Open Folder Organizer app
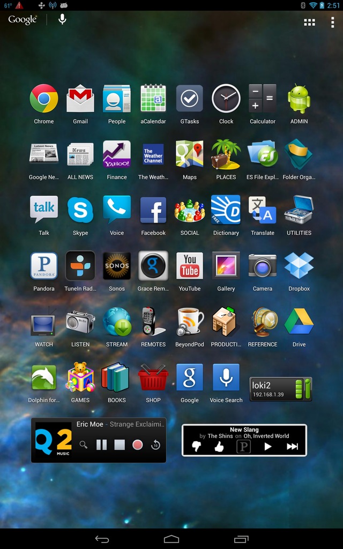 [299, 154]
